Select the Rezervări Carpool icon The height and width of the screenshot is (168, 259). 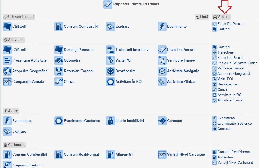pos(59,71)
